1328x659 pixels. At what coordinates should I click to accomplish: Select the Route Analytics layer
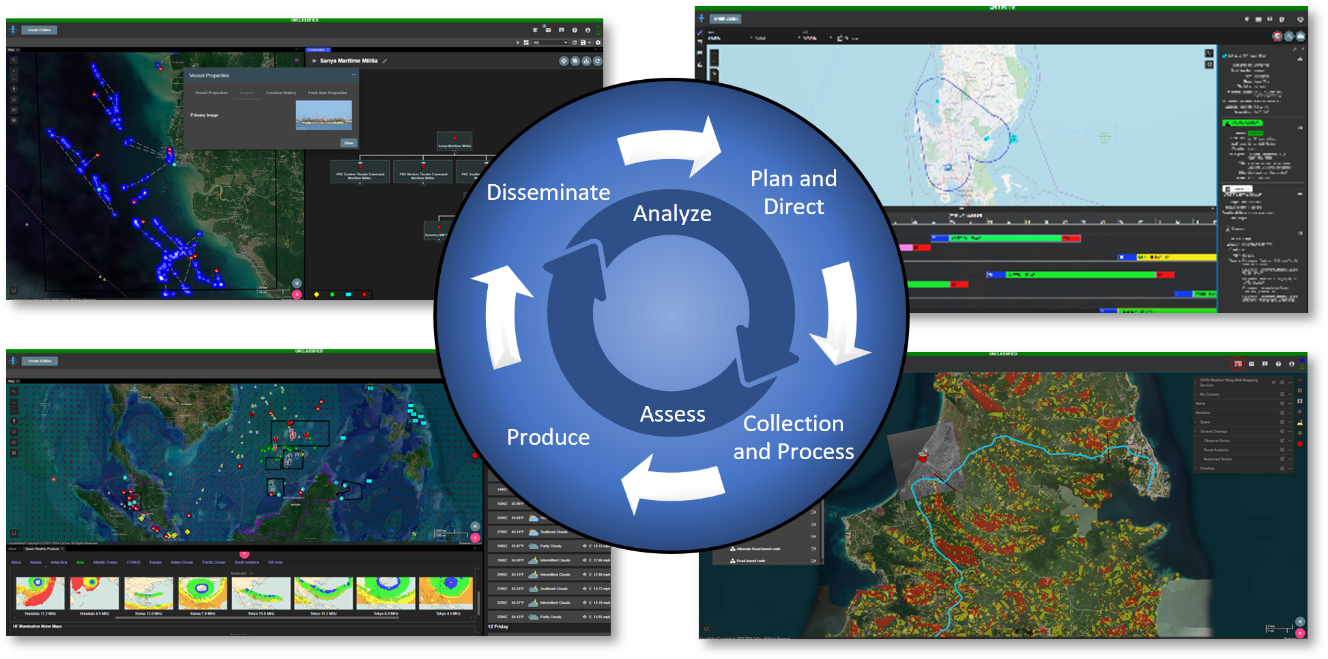pyautogui.click(x=1216, y=450)
